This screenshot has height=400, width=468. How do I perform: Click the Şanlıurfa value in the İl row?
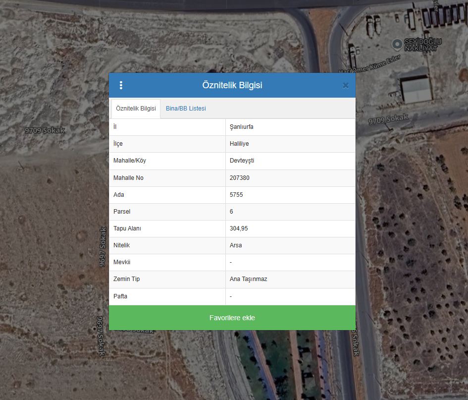(x=242, y=127)
